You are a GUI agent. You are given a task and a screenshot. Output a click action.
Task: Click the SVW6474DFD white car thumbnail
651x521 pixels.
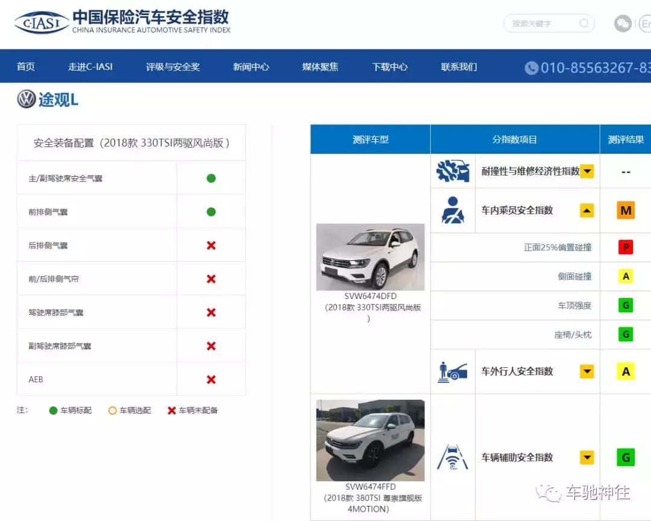point(370,256)
